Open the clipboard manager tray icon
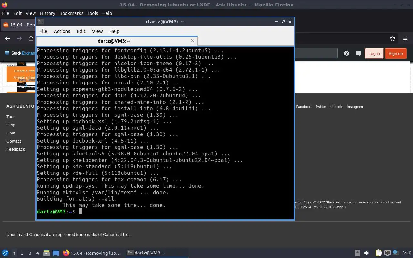Screen dimensions: 413x258 [378, 253]
